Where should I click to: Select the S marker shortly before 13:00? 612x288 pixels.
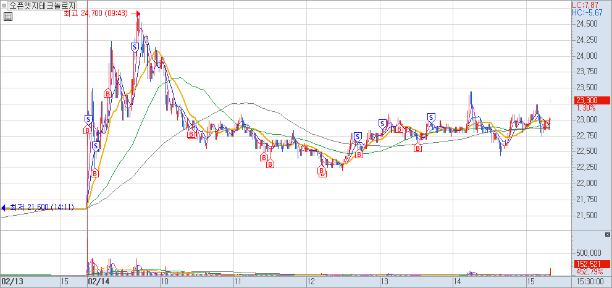[358, 137]
